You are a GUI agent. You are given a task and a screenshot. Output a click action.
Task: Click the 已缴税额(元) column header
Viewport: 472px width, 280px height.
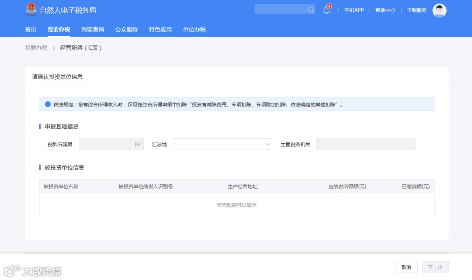tap(416, 187)
